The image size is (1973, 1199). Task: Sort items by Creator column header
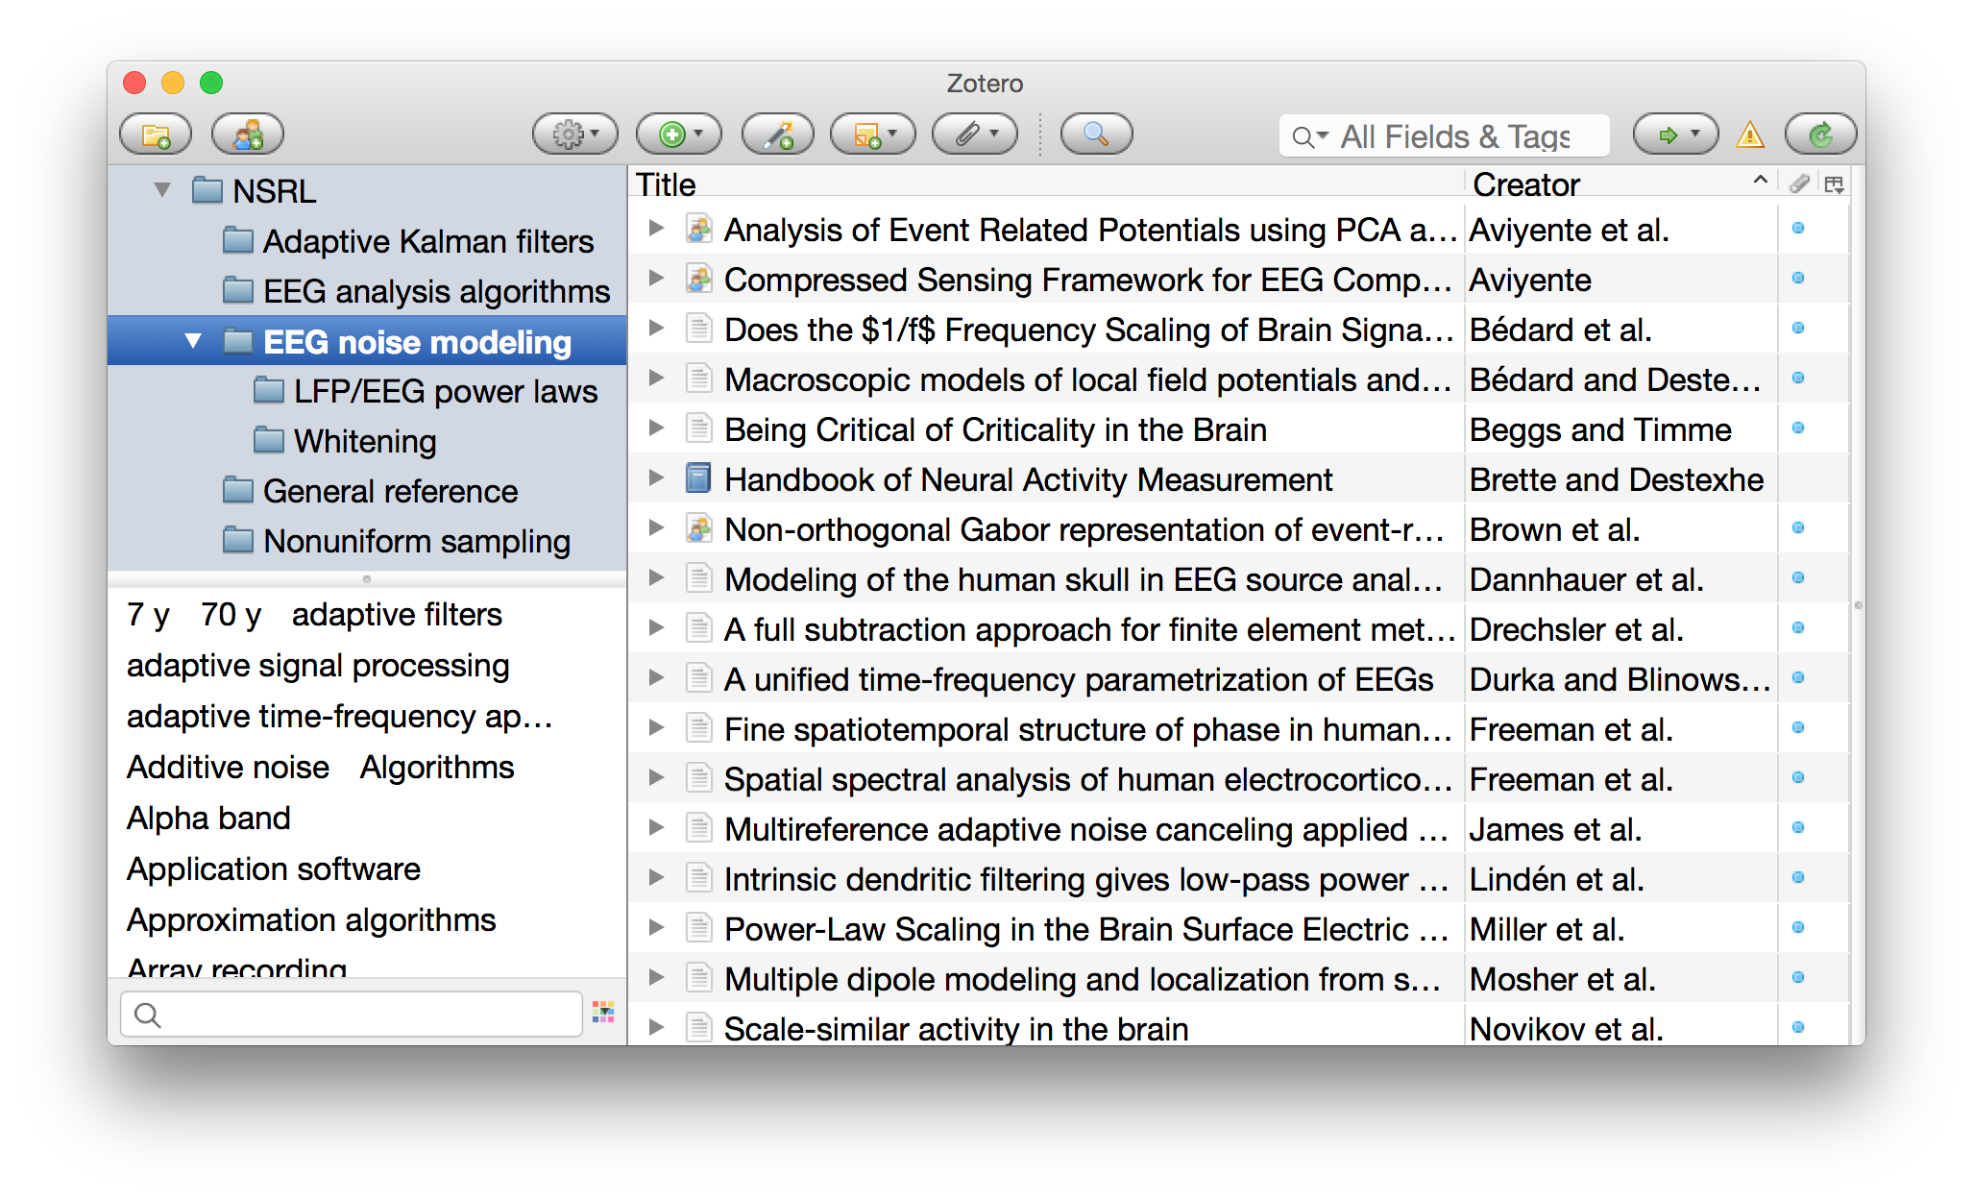coord(1620,184)
